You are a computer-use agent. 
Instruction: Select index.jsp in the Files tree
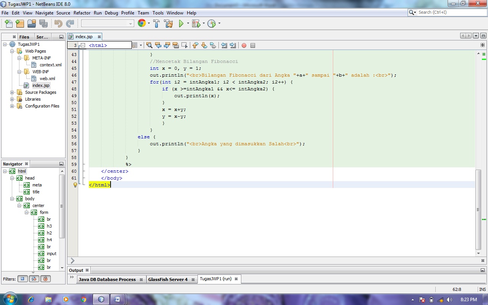click(40, 85)
